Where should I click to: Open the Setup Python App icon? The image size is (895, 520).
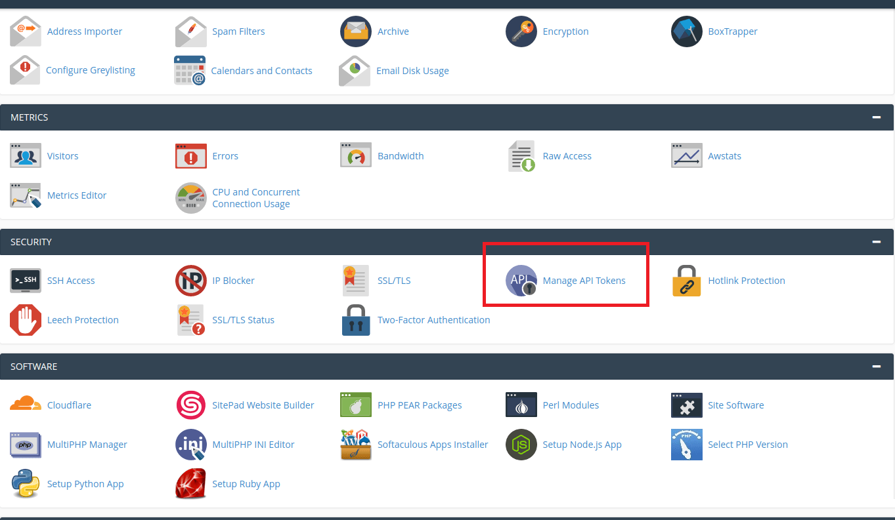[x=26, y=484]
